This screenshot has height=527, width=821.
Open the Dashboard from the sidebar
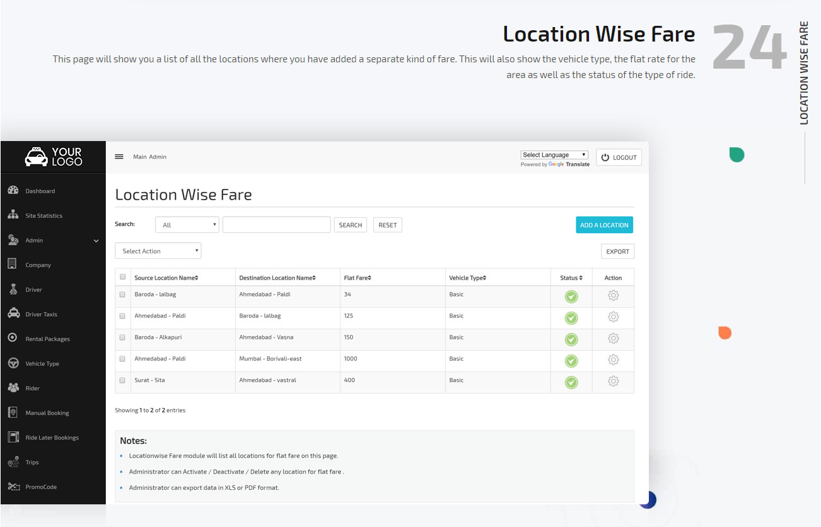(40, 190)
